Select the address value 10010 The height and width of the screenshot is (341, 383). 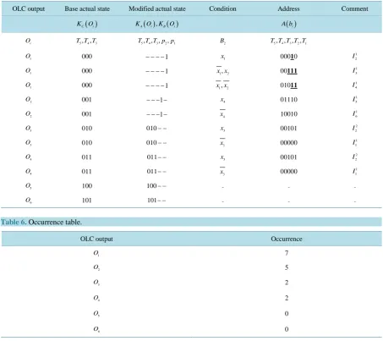288,114
